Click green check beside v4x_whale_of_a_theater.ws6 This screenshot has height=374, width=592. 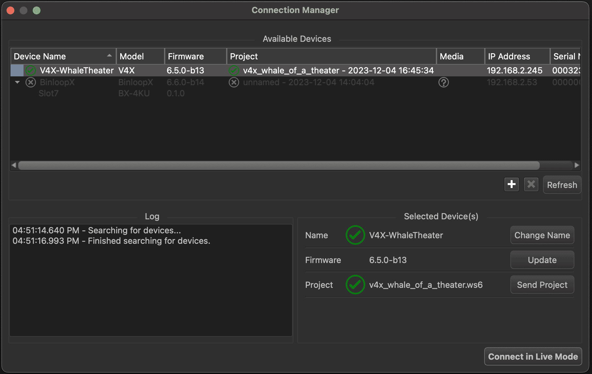coord(355,285)
